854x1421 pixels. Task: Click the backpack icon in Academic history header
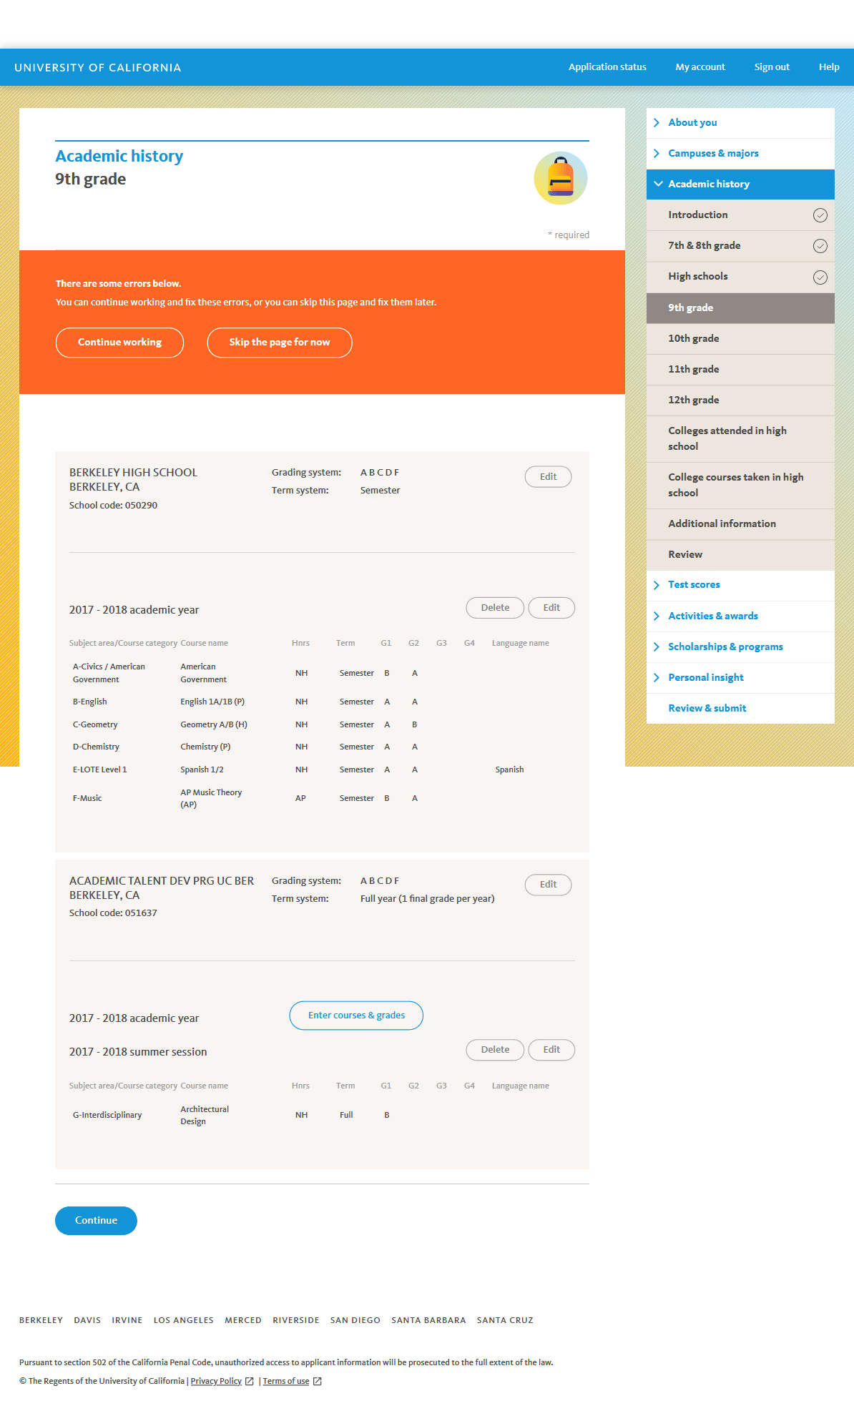(561, 178)
